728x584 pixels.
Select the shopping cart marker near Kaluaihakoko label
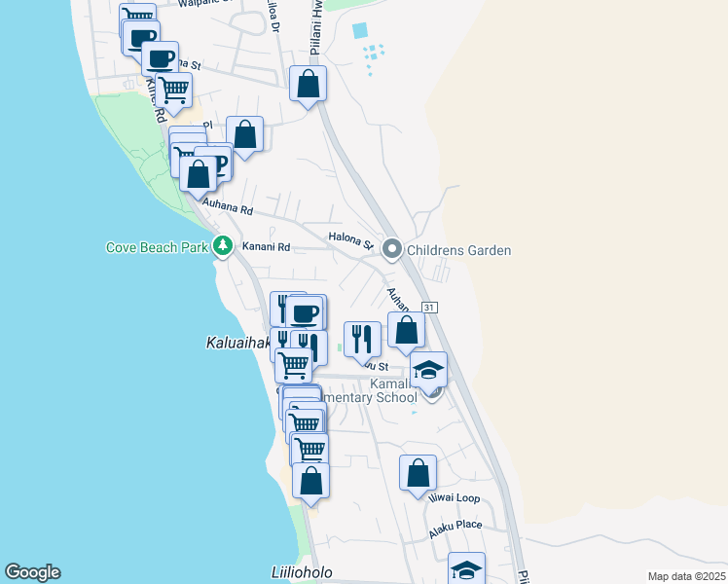293,366
